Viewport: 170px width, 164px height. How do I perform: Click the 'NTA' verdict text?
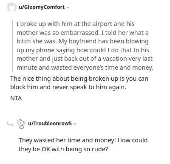[x=16, y=98]
